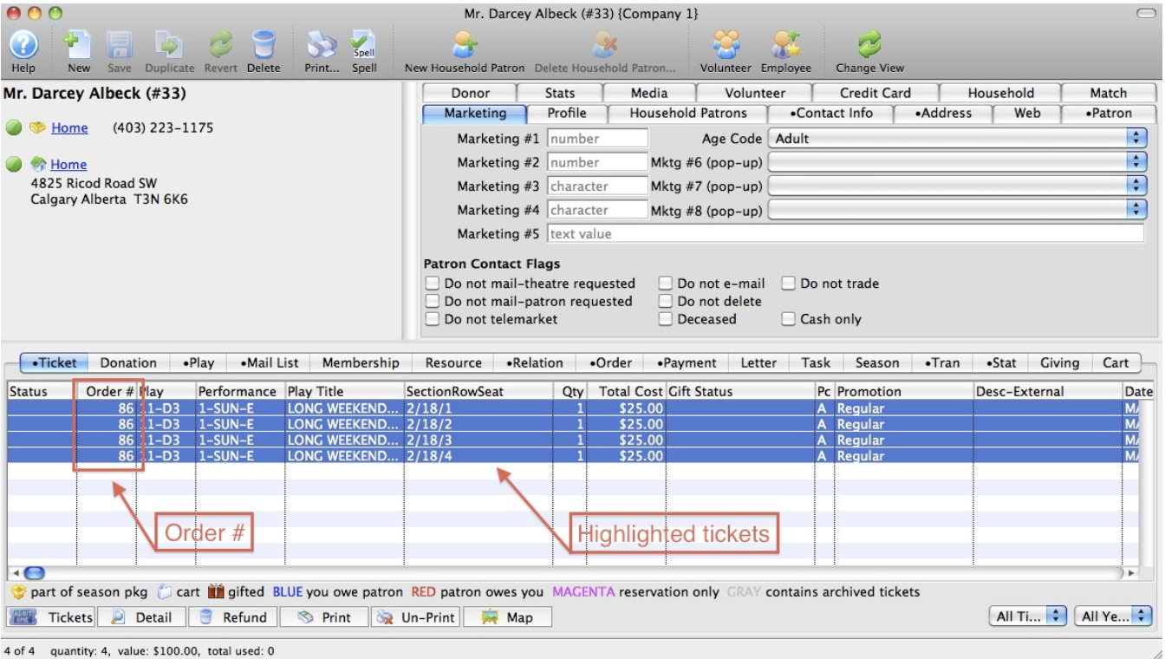This screenshot has width=1165, height=659.
Task: Click the Print tickets button
Action: 325,617
